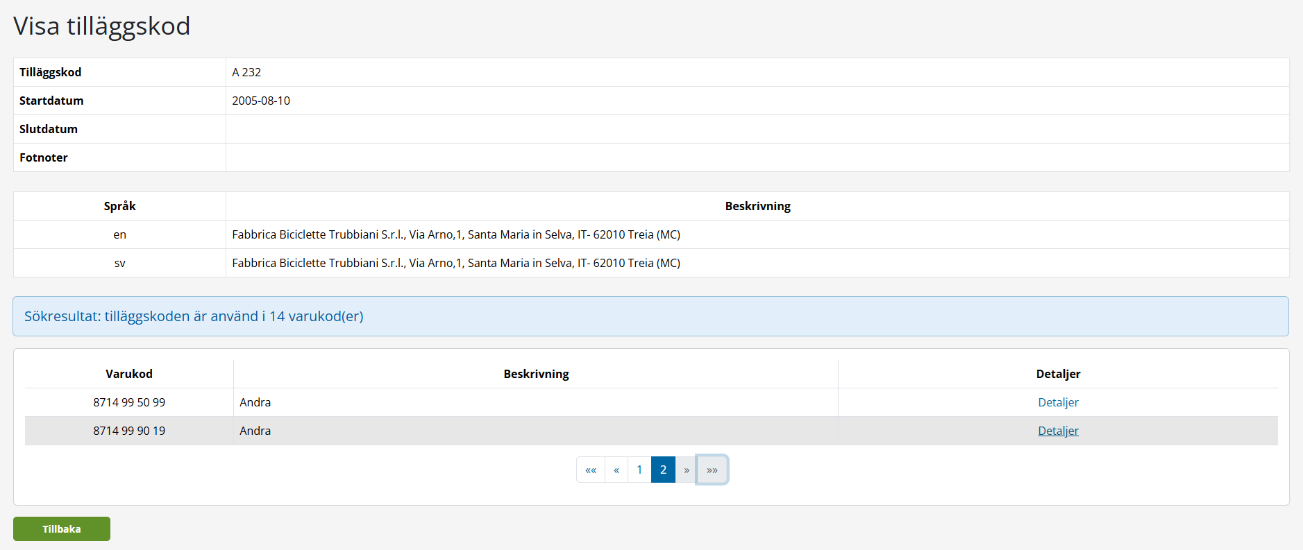This screenshot has height=550, width=1303.
Task: Select the active page 2 button
Action: point(663,470)
